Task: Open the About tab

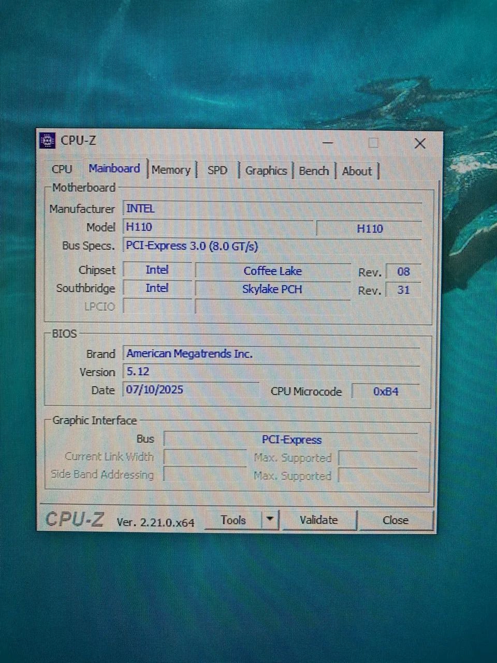Action: point(357,171)
